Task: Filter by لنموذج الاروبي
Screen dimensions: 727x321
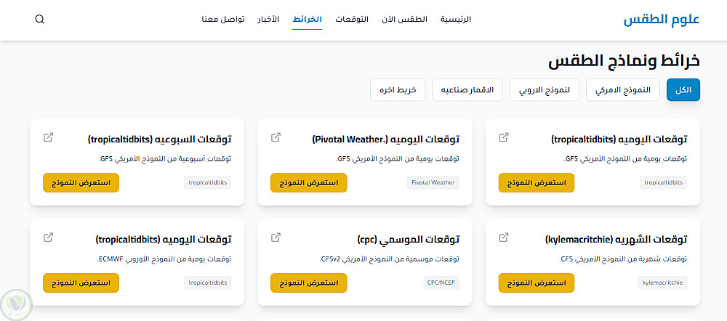Action: coord(544,90)
